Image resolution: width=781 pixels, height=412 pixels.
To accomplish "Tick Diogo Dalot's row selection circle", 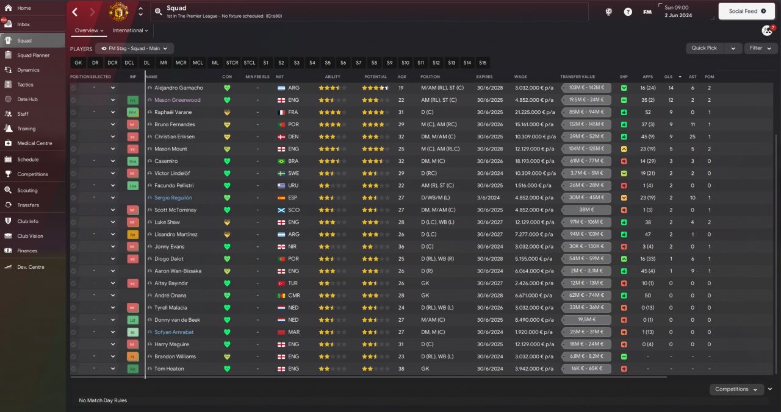I will tap(74, 258).
